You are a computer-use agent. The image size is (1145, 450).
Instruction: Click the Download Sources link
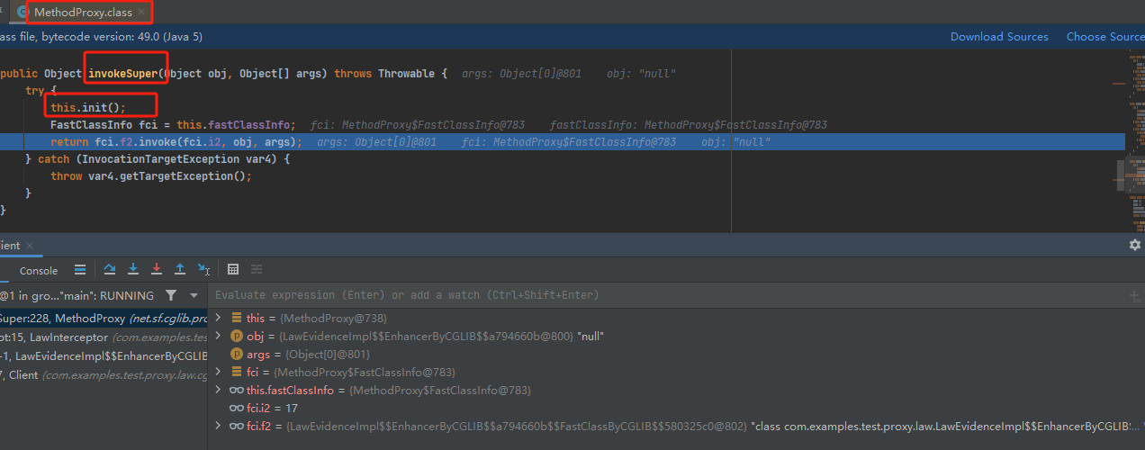999,37
